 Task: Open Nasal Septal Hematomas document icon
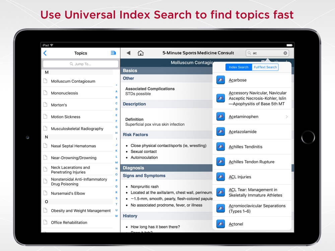click(x=45, y=146)
